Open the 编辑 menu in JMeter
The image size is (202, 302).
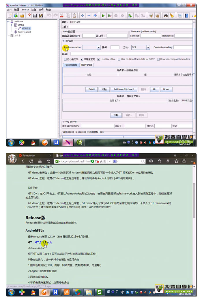tap(17, 10)
